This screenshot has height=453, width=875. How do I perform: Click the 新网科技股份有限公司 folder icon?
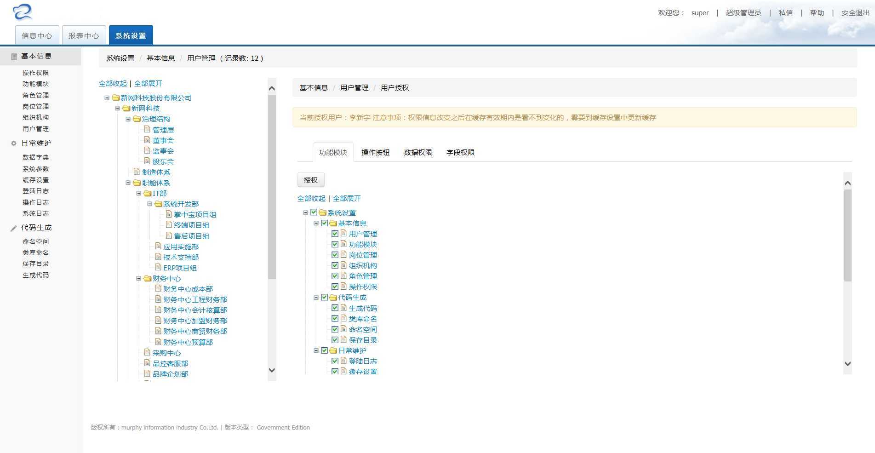point(116,97)
